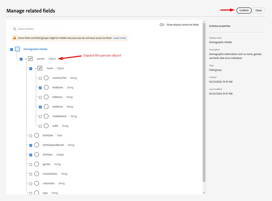Collapse the person object chevron
The image size is (272, 201).
coord(26,59)
